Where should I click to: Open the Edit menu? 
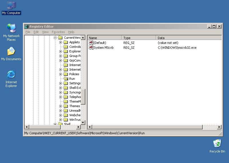[36, 32]
